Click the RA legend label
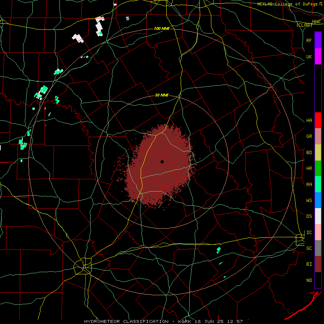The width and height of the screenshot is (324, 324). click(309, 184)
